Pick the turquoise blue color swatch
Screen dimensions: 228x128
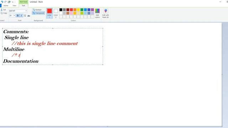click(x=85, y=10)
